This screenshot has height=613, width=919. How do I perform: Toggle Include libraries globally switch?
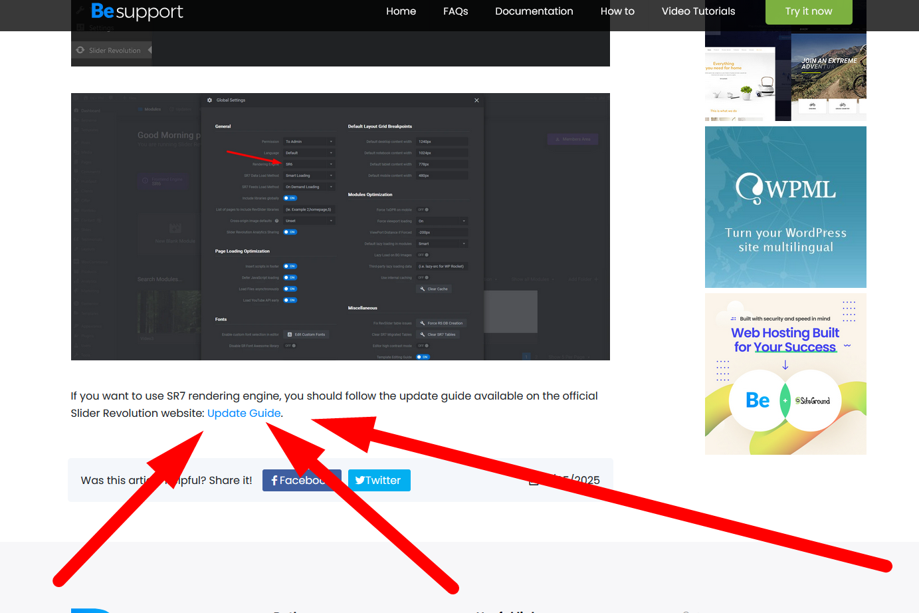[290, 198]
